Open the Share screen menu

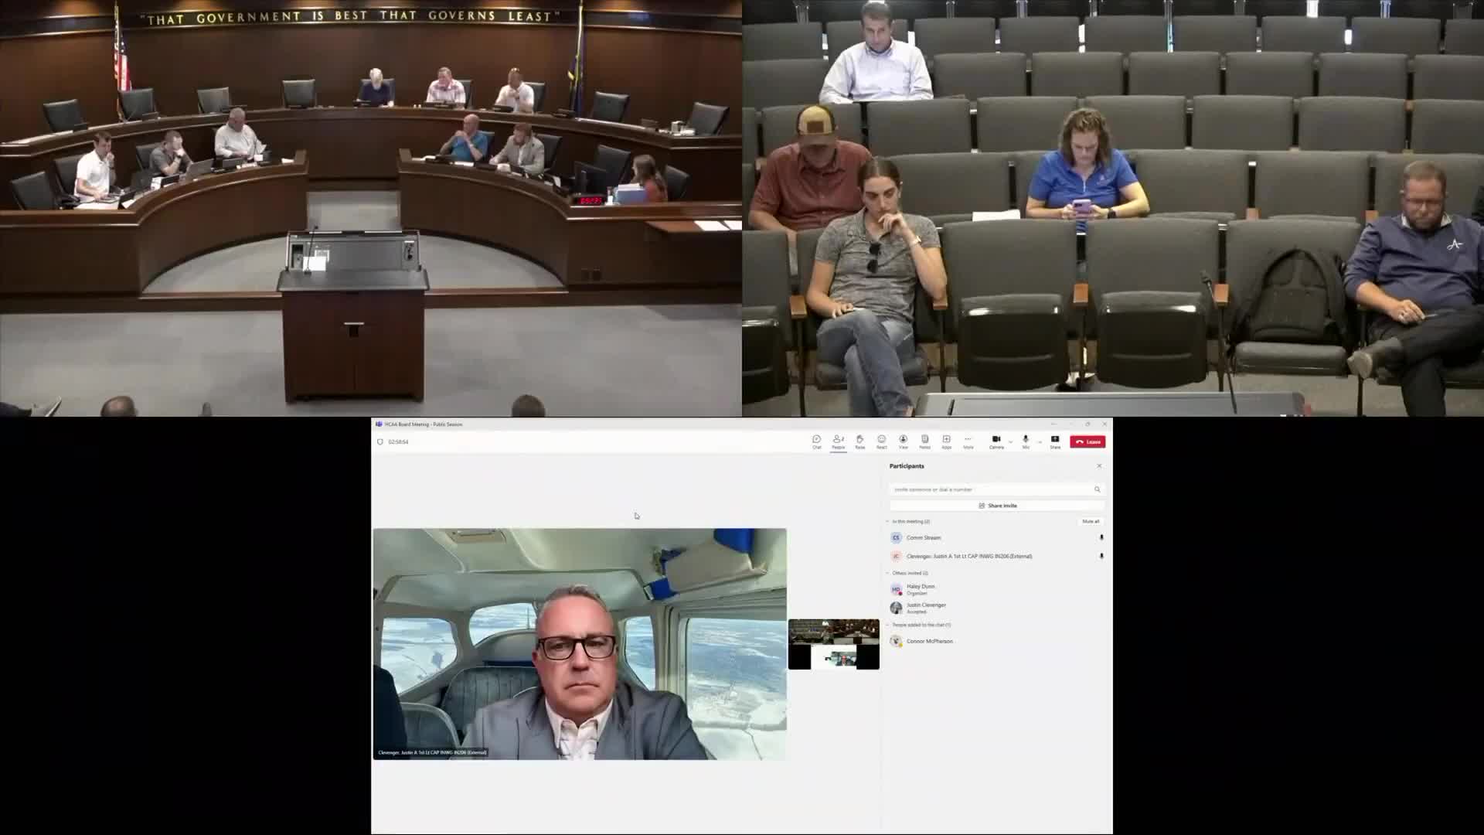tap(1054, 440)
